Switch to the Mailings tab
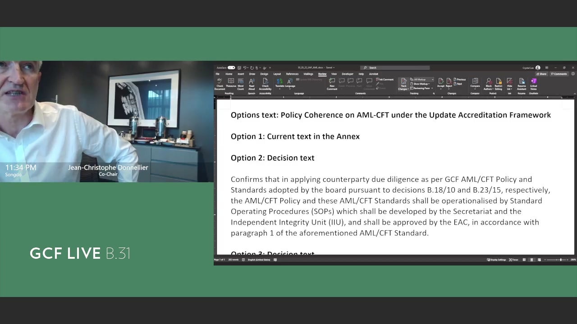The width and height of the screenshot is (577, 324). click(x=308, y=74)
